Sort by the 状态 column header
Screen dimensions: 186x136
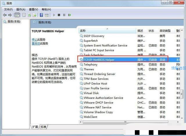(x=153, y=31)
